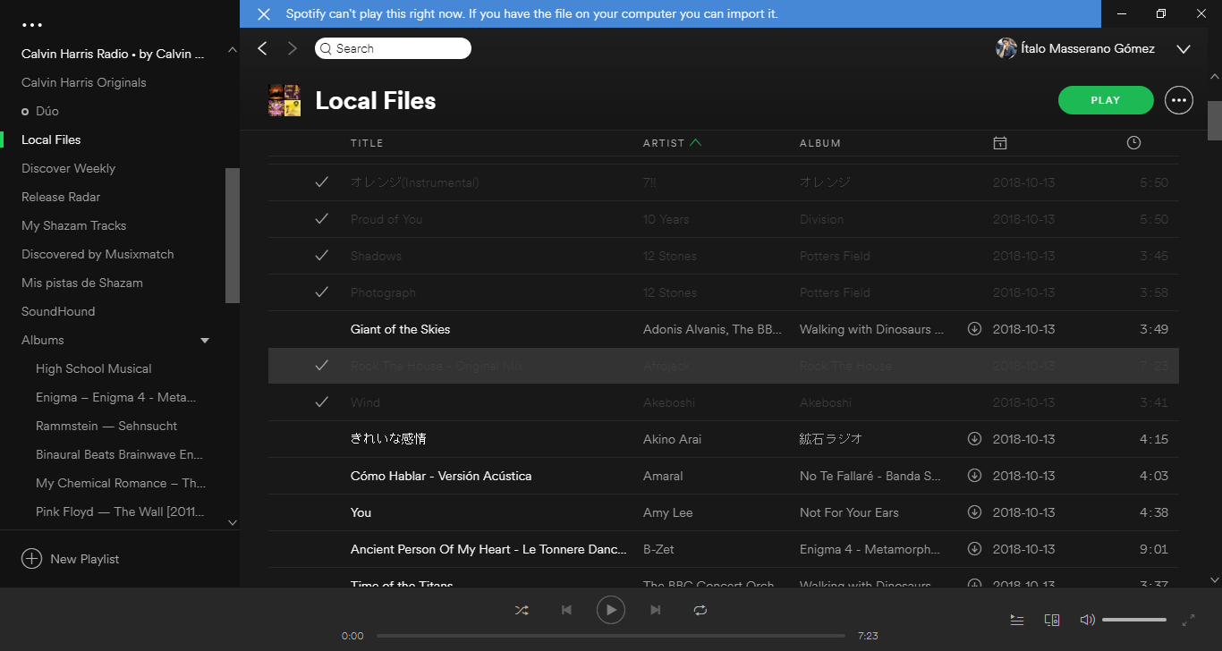Toggle shuffle playback
The width and height of the screenshot is (1222, 651).
(x=522, y=610)
